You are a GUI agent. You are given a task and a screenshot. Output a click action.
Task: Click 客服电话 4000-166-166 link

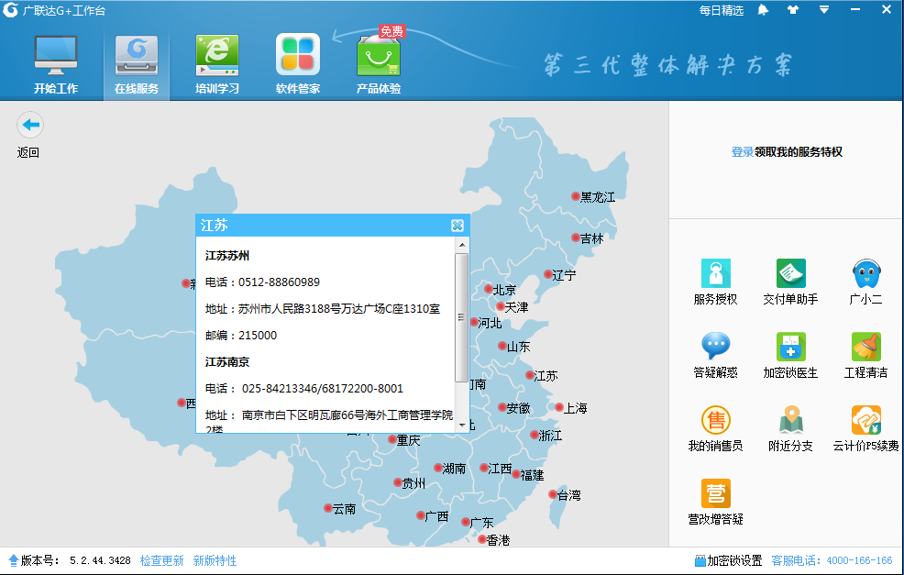tap(832, 560)
